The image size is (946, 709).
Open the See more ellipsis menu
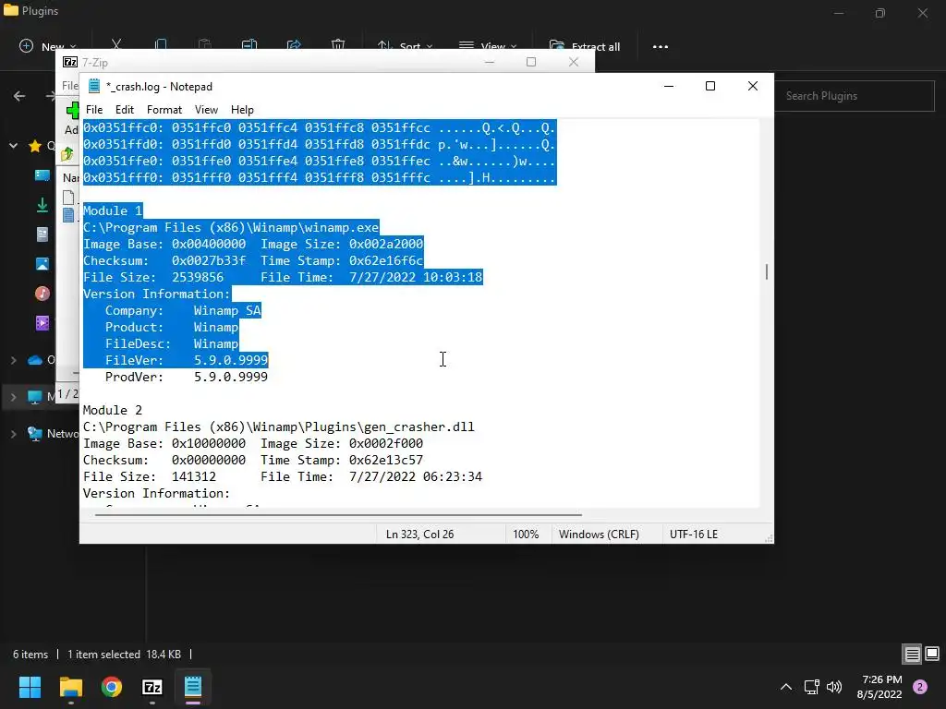(660, 46)
